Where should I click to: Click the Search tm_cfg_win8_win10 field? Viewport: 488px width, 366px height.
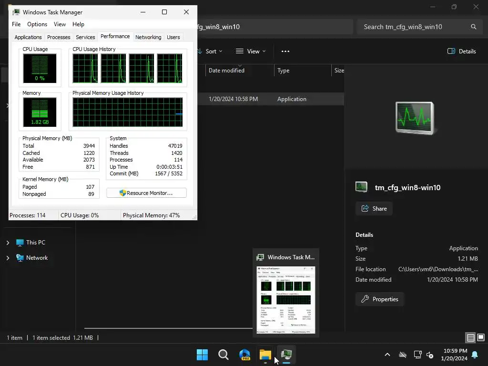pos(420,27)
